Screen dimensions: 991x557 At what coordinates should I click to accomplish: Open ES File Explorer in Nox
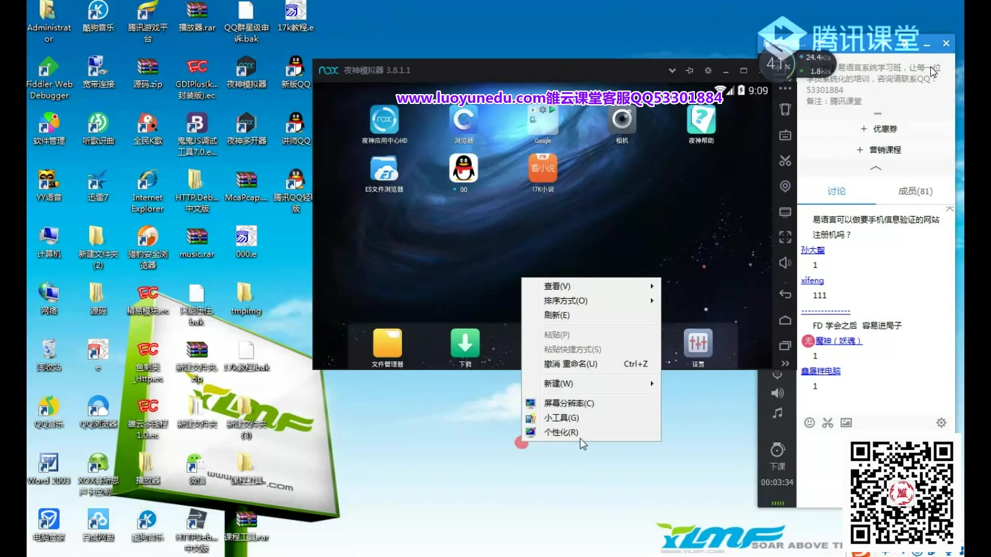click(384, 168)
